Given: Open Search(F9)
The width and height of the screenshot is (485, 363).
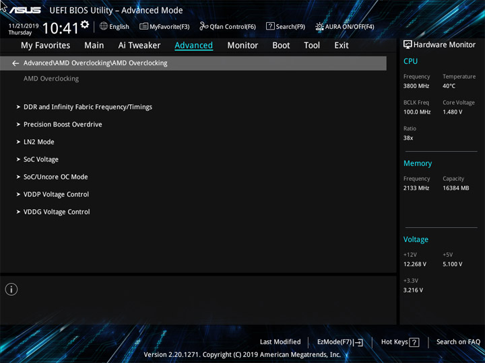Looking at the screenshot, I should tap(290, 27).
